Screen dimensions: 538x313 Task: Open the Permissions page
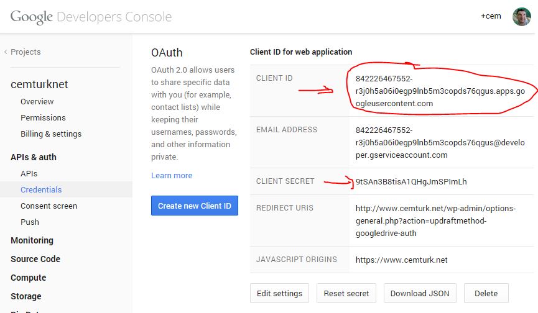click(43, 118)
